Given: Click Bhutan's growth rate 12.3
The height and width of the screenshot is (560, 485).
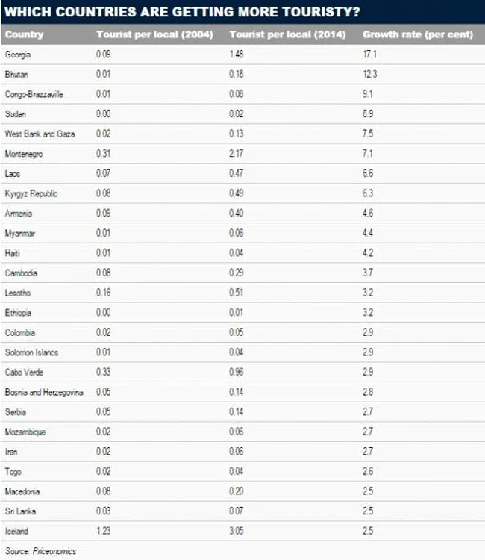Looking at the screenshot, I should [x=370, y=74].
